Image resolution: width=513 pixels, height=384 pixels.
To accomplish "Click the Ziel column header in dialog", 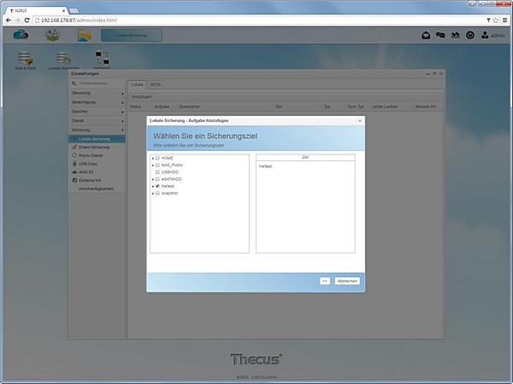I will [x=305, y=157].
